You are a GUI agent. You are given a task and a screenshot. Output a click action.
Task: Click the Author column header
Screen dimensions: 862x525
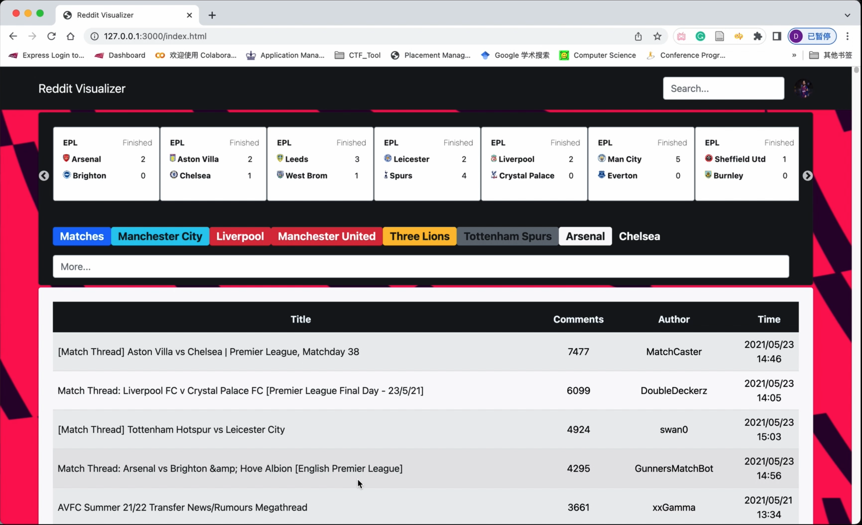(674, 319)
